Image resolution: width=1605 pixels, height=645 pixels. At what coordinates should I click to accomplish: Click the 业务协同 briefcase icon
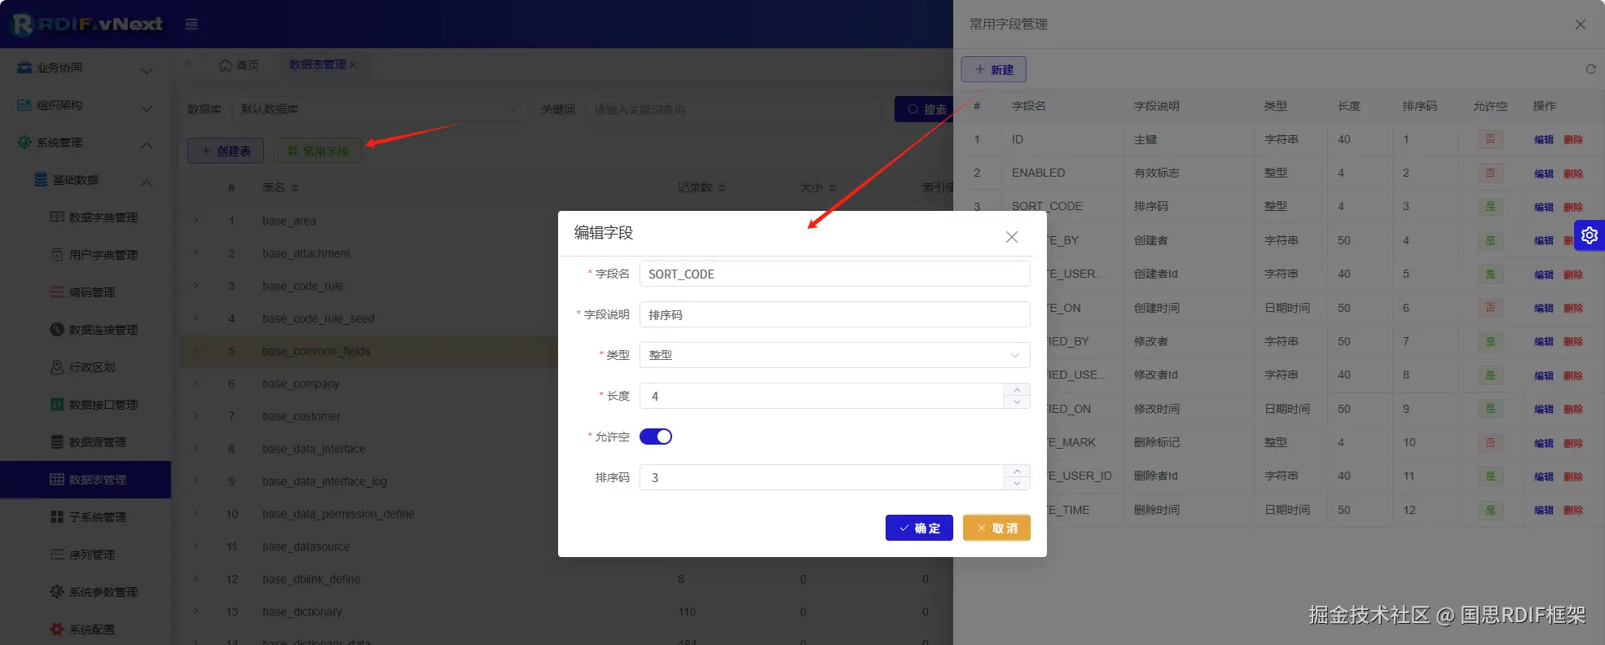point(24,68)
